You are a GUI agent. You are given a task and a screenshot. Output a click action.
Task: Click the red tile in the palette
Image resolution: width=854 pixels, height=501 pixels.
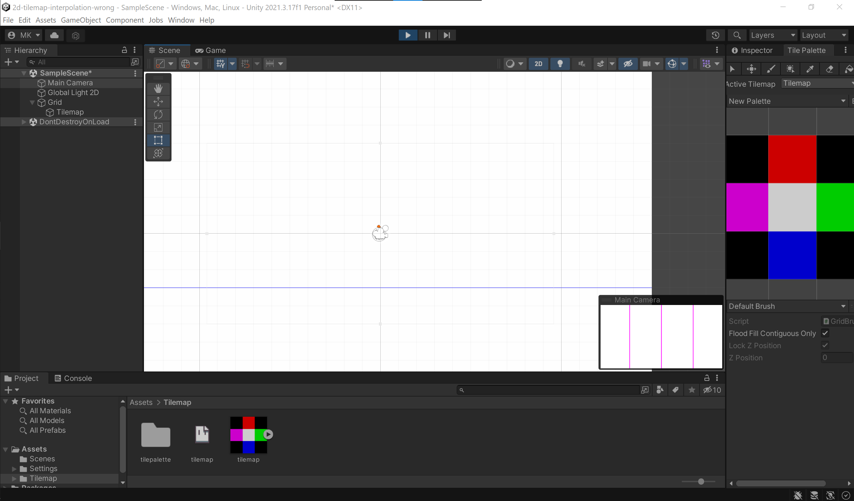[792, 159]
